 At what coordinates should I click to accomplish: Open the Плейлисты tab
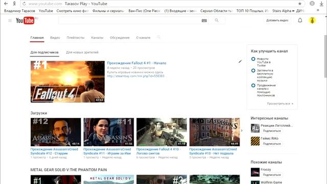[x=76, y=37]
